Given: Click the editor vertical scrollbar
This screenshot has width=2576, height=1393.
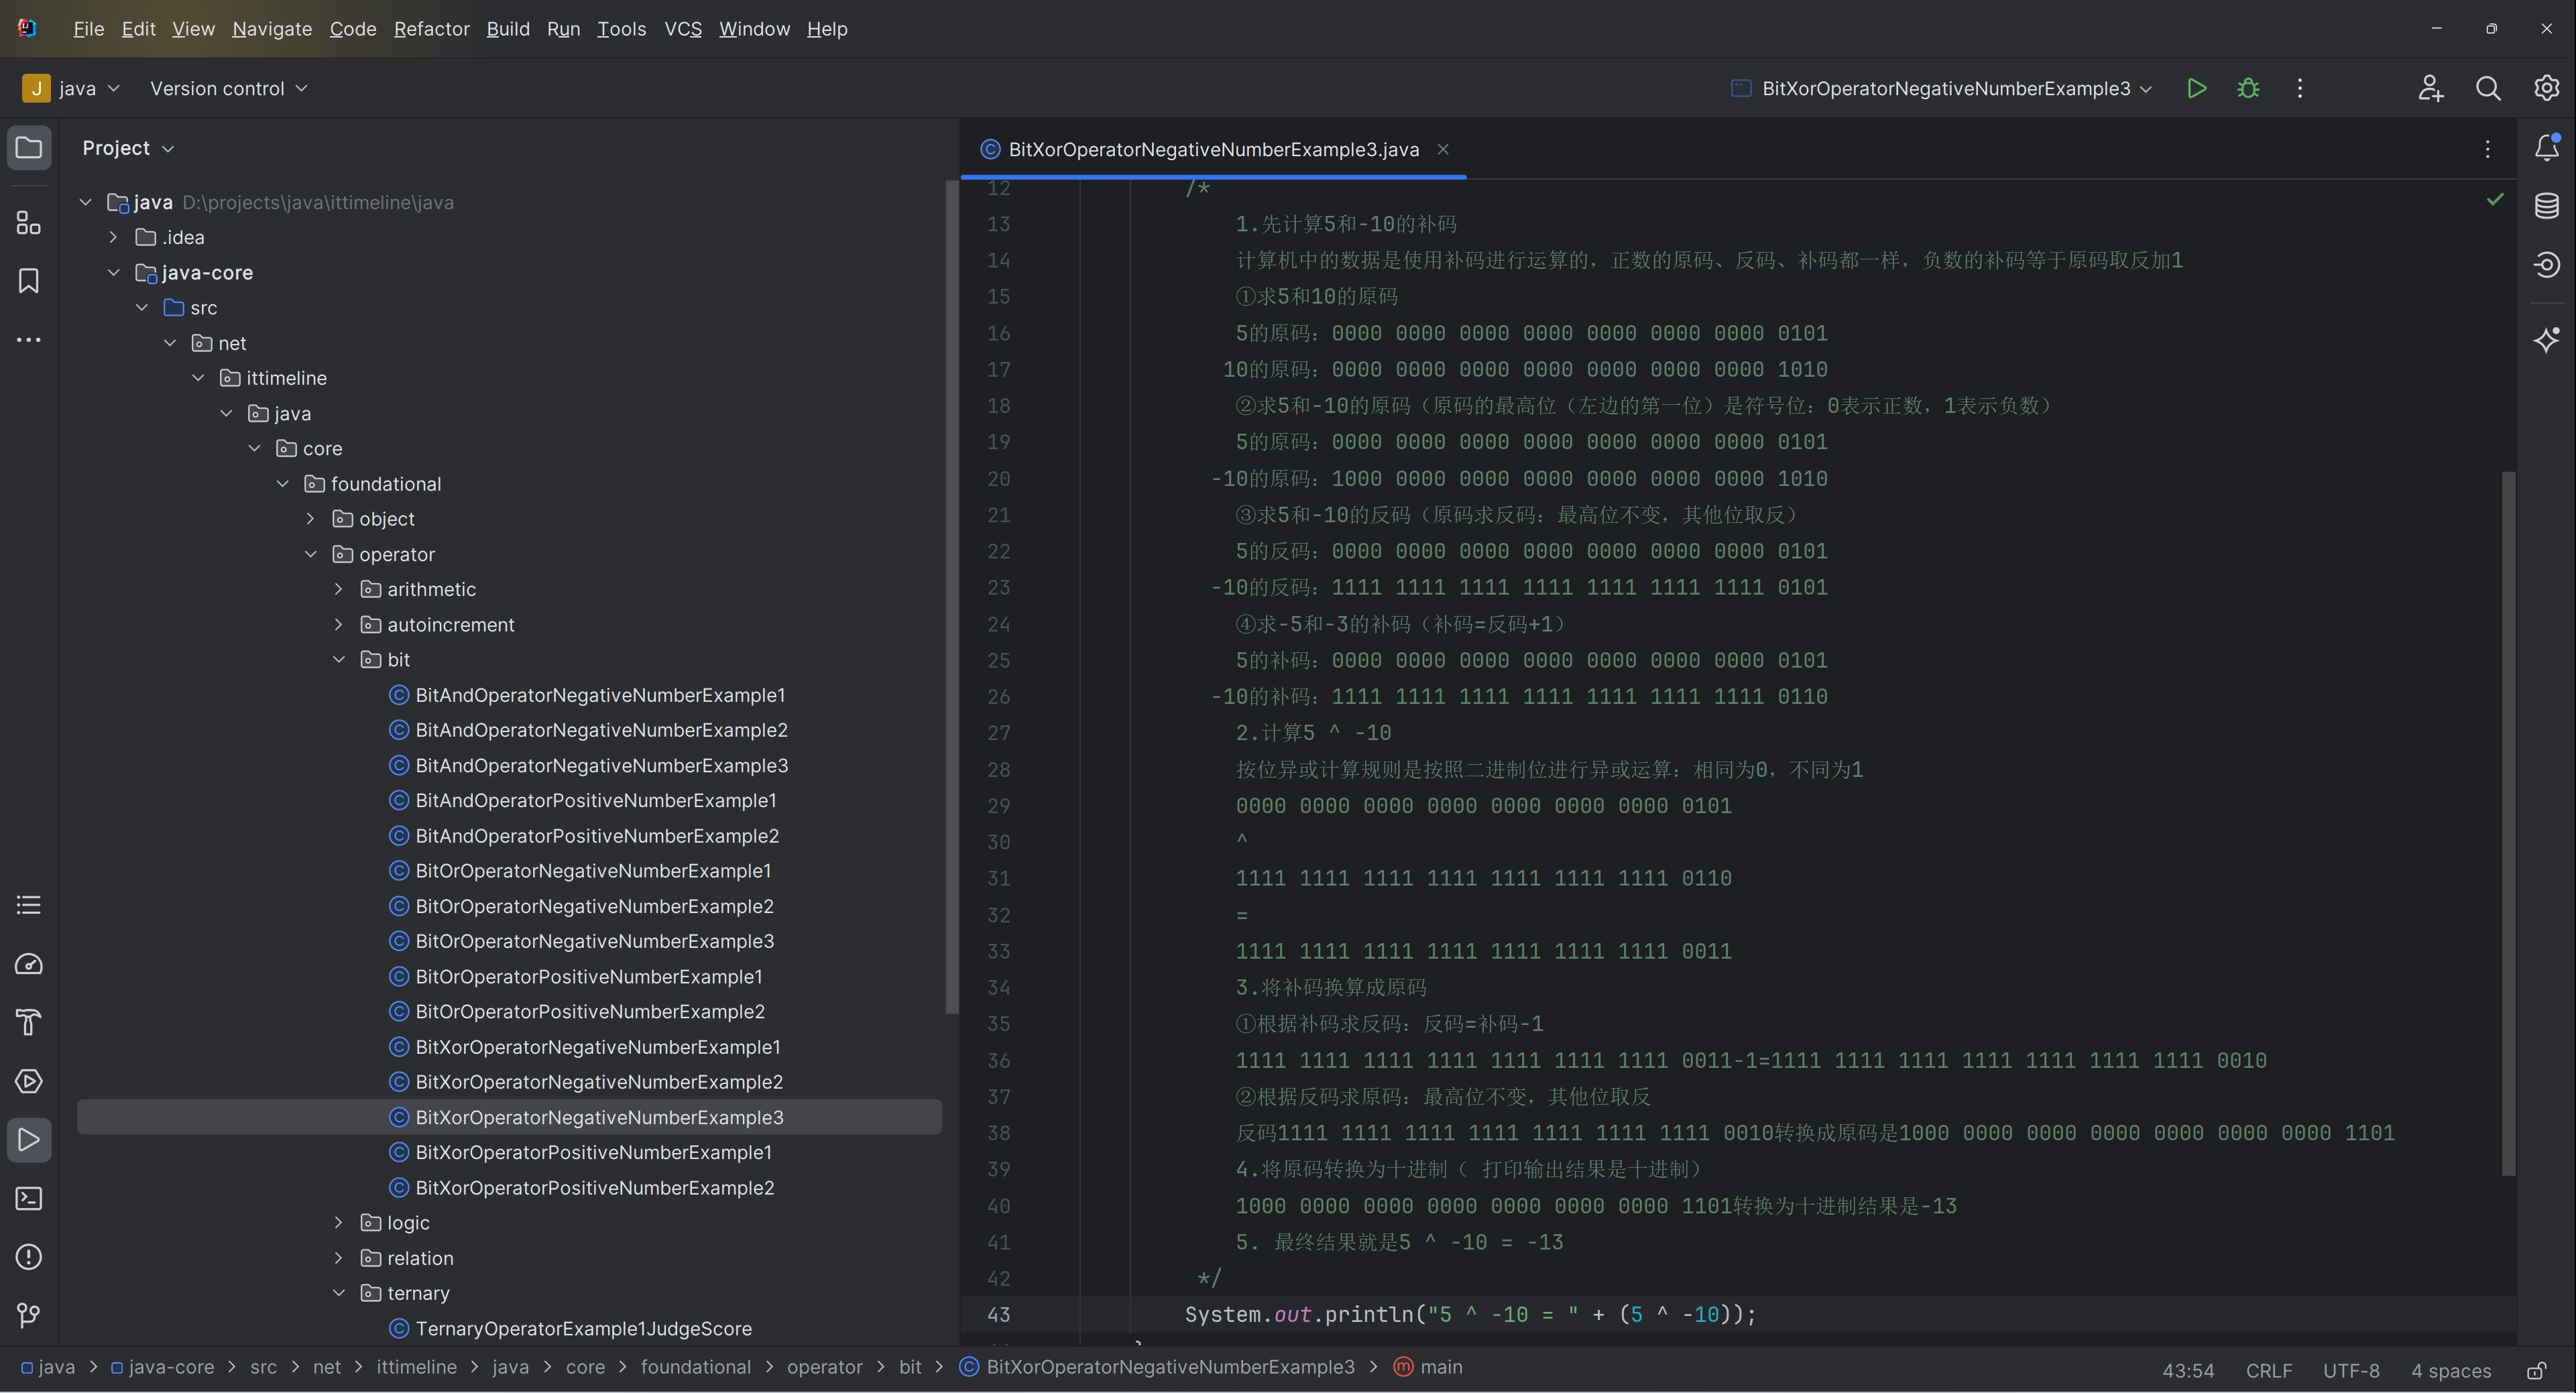Looking at the screenshot, I should (2508, 824).
